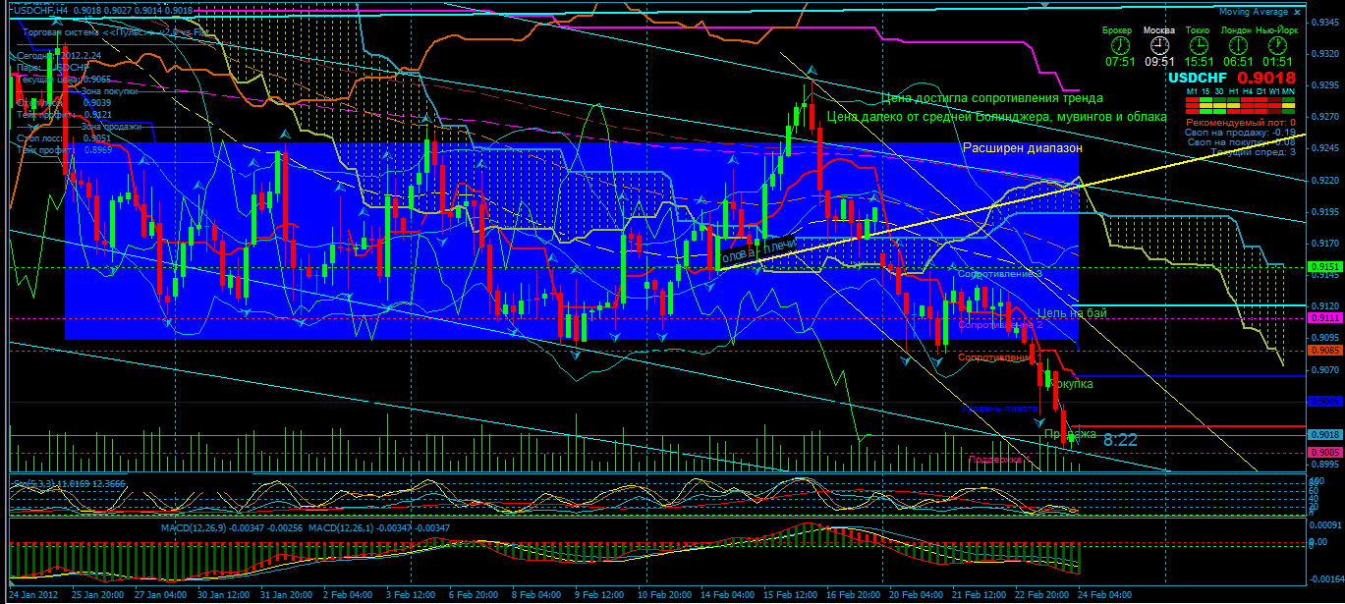This screenshot has width=1345, height=604.
Task: Click the 'Торговая система Пульс' header text
Action: pyautogui.click(x=116, y=32)
